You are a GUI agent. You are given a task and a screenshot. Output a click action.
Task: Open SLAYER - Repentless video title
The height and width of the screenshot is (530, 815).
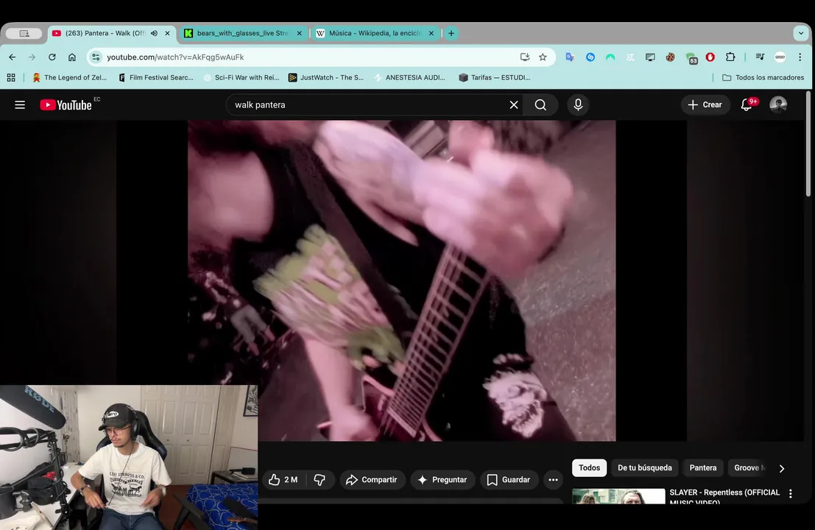point(724,496)
